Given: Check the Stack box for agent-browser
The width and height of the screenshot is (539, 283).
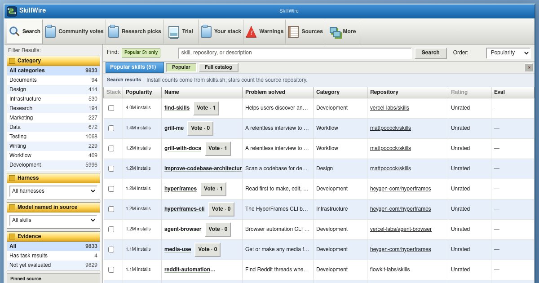Looking at the screenshot, I should pyautogui.click(x=111, y=229).
